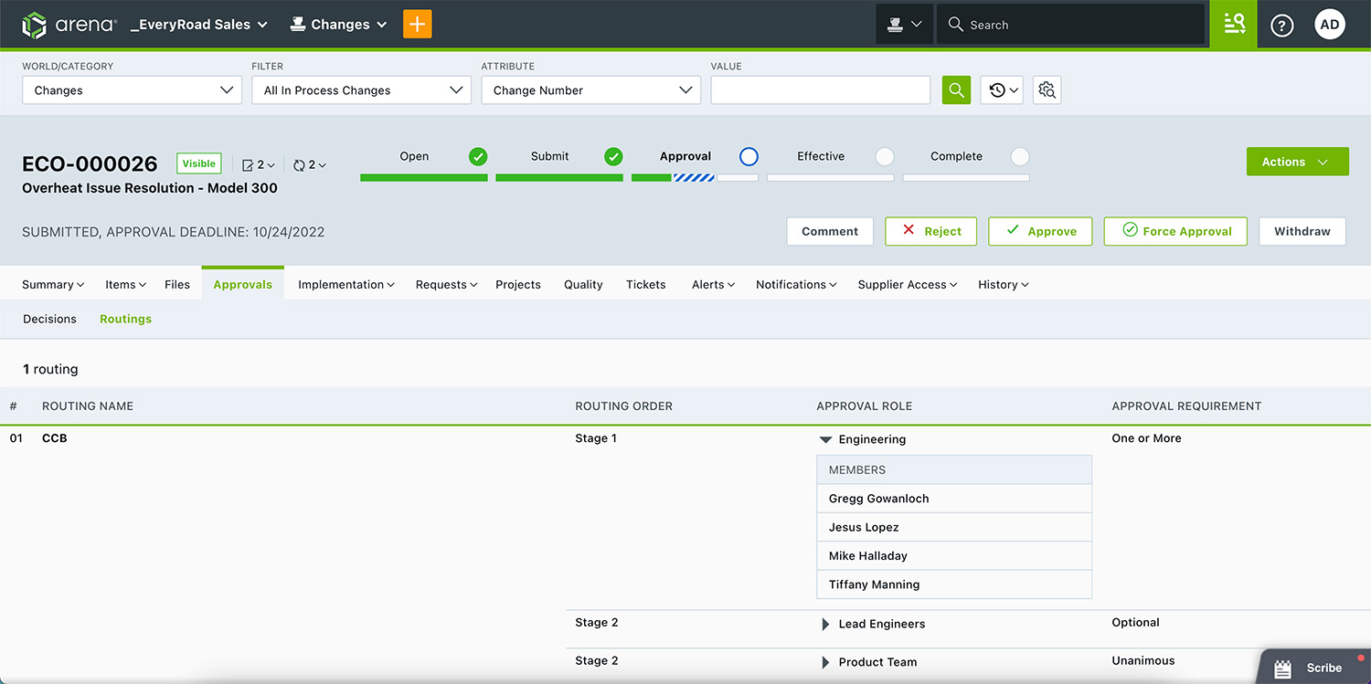
Task: Click the Value input field
Action: [x=820, y=89]
